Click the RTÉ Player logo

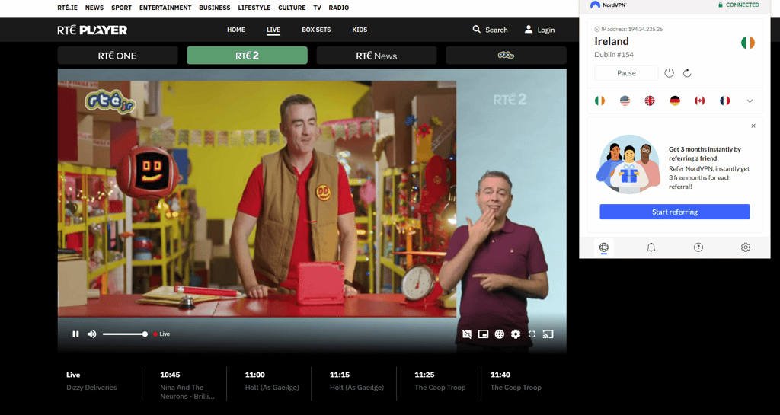92,30
